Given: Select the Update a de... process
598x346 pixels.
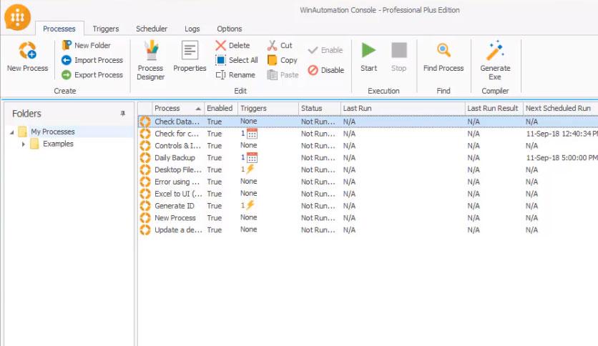Looking at the screenshot, I should coord(178,229).
